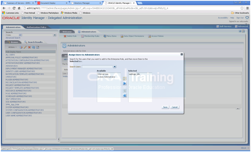
Task: Switch to Summary of Servers browser tab
Action: [x=19, y=3]
